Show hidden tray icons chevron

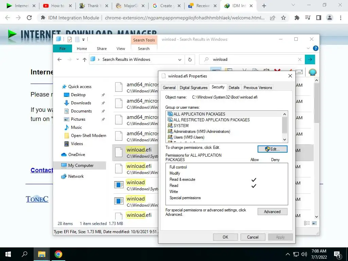[288, 254]
